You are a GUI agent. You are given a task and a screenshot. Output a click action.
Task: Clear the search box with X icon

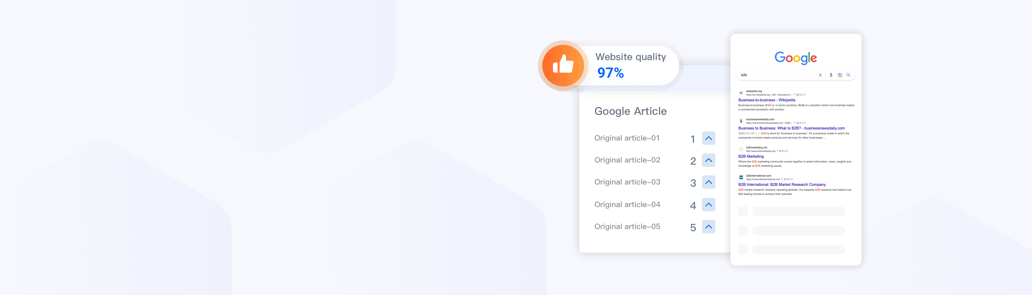click(820, 75)
